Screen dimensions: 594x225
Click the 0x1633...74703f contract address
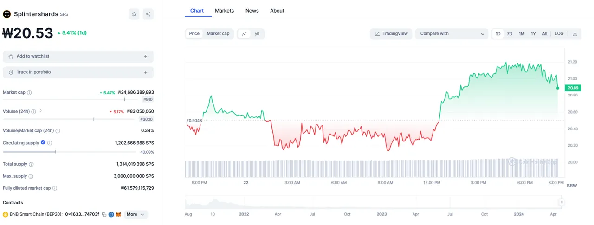[82, 214]
